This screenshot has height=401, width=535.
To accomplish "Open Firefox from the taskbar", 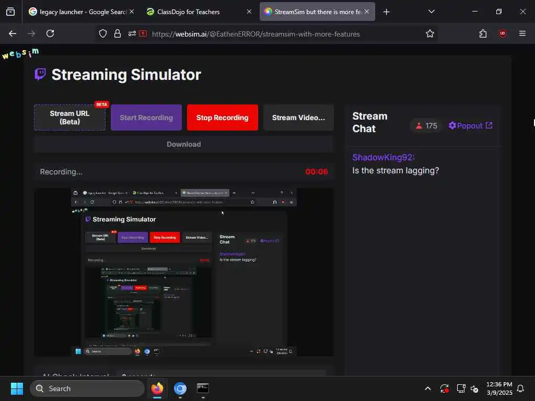I will point(157,388).
